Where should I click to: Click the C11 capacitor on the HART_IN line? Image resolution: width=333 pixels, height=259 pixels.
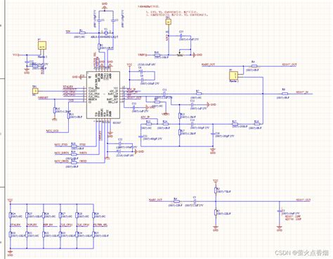pos(164,94)
